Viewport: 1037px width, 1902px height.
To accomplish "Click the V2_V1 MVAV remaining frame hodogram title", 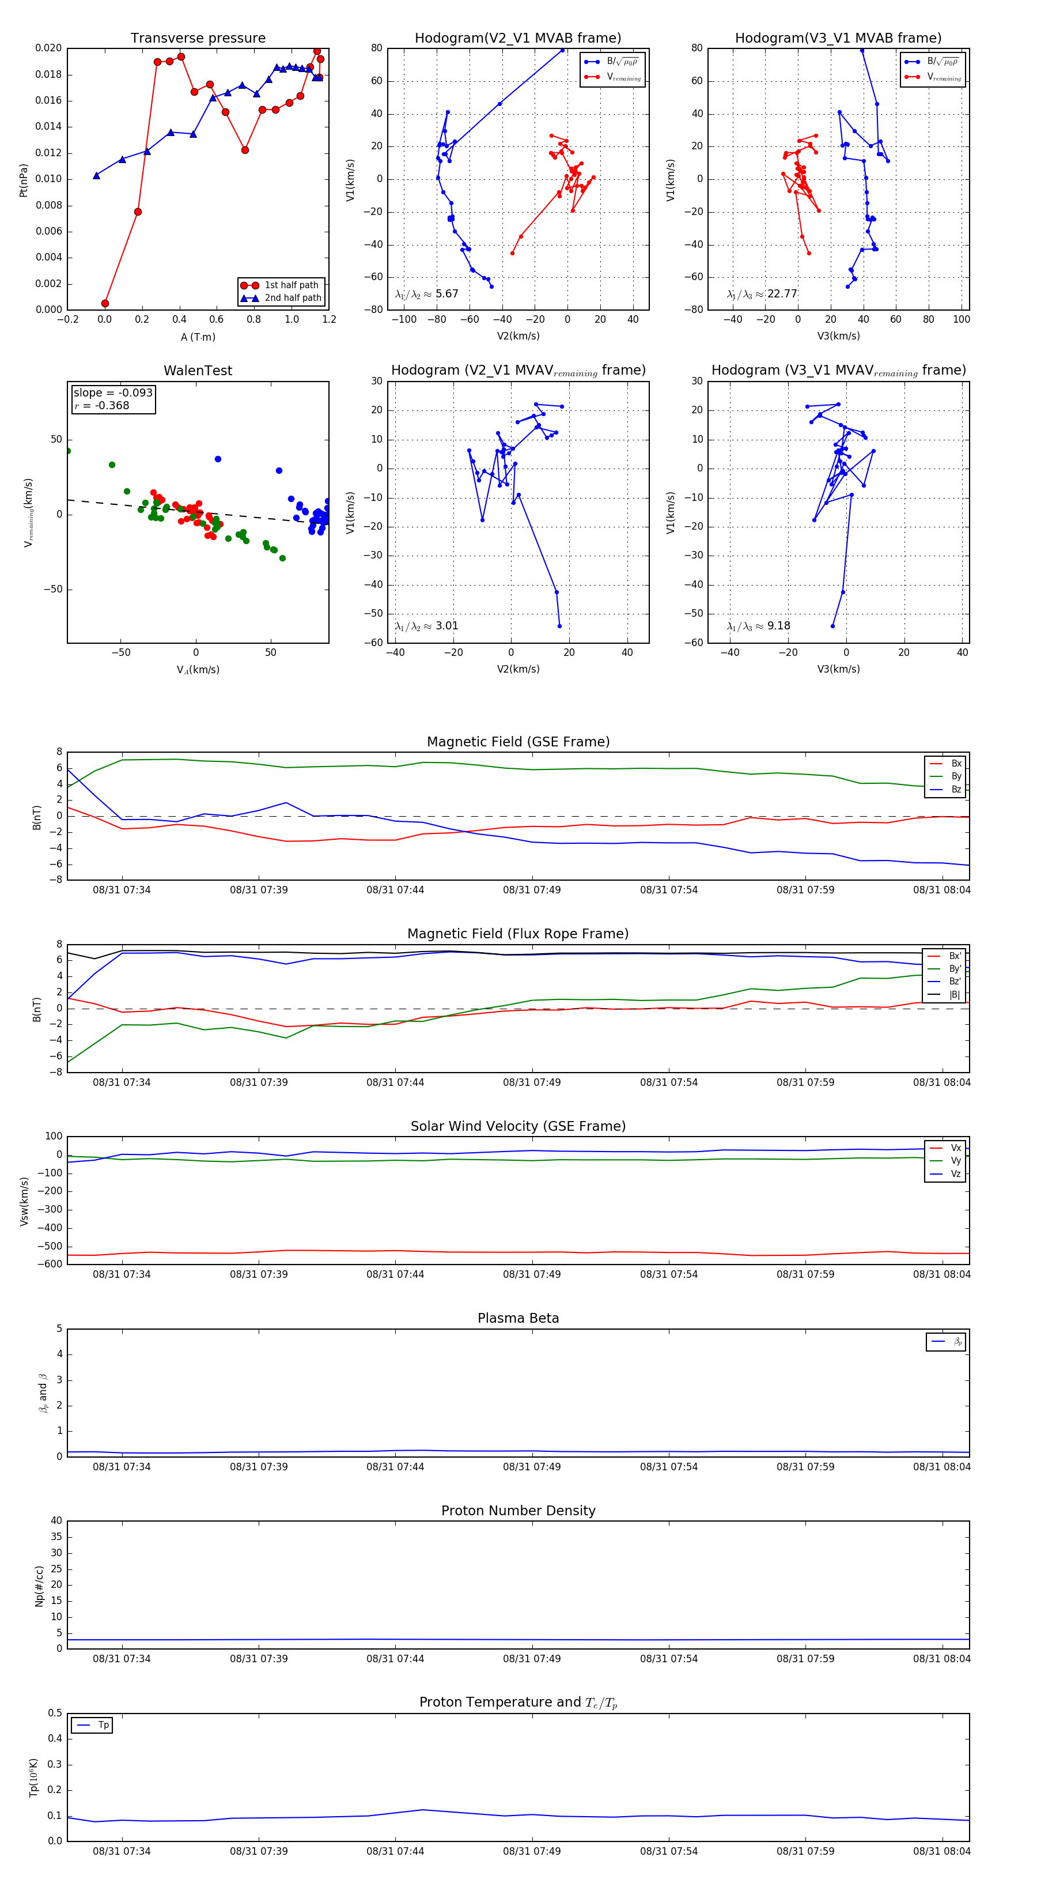I will tap(518, 371).
